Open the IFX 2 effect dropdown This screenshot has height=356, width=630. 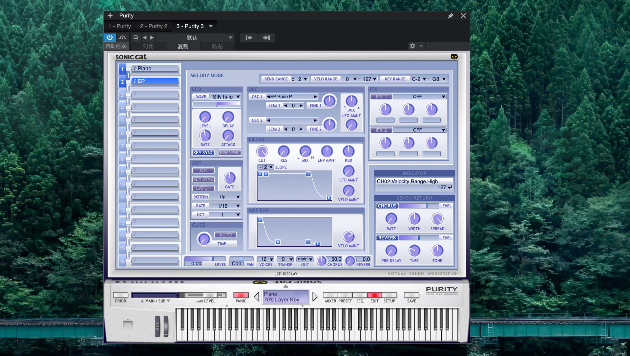click(419, 130)
